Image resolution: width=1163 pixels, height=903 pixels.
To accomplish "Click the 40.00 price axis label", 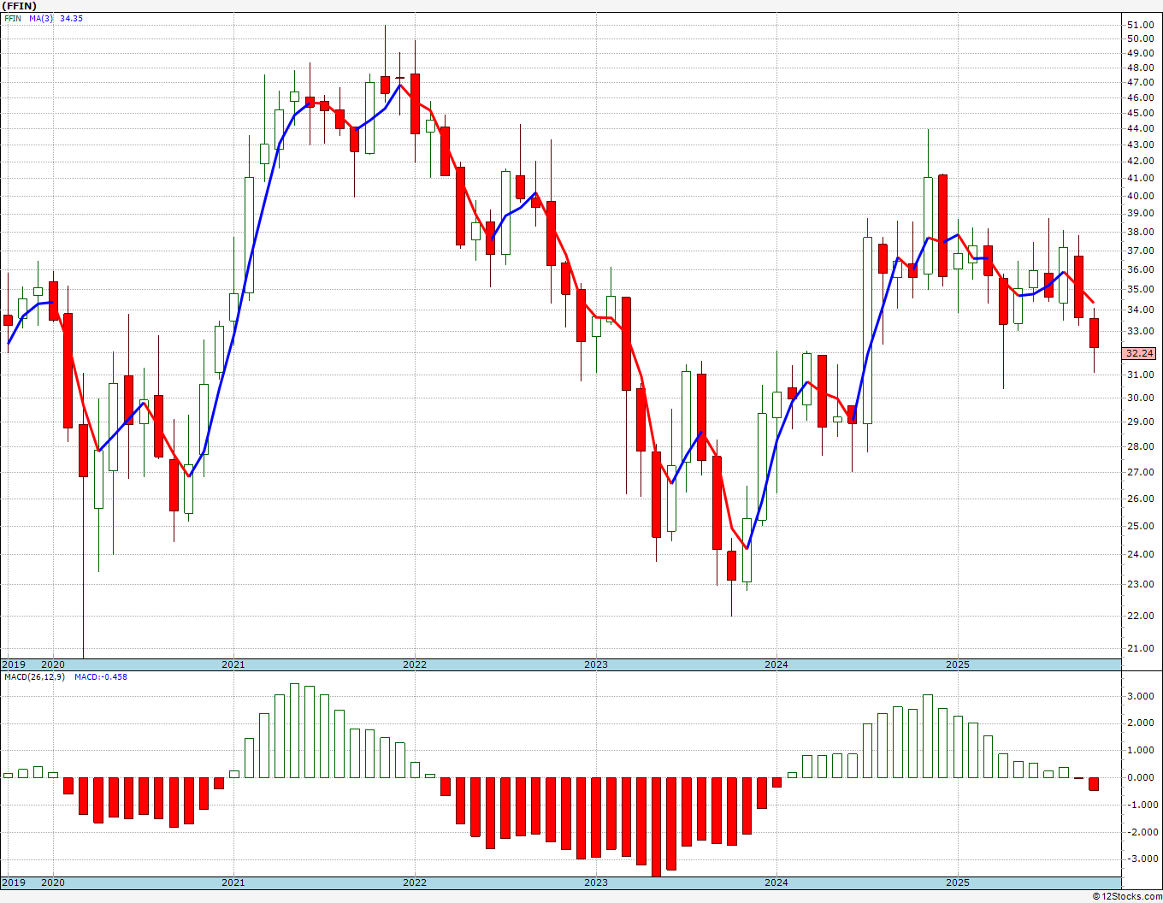I will pyautogui.click(x=1140, y=196).
